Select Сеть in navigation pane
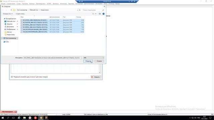 [7, 42]
